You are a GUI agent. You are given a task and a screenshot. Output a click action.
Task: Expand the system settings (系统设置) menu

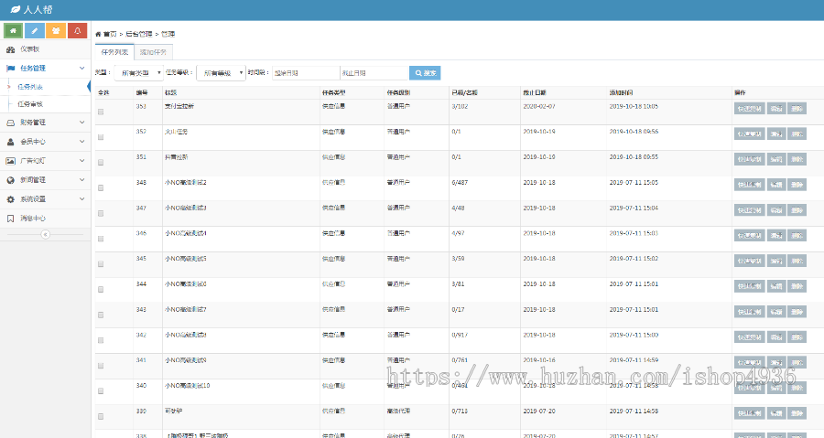pyautogui.click(x=45, y=199)
